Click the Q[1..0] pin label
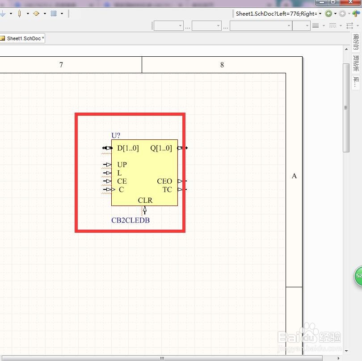This screenshot has height=361, width=362. (x=161, y=148)
